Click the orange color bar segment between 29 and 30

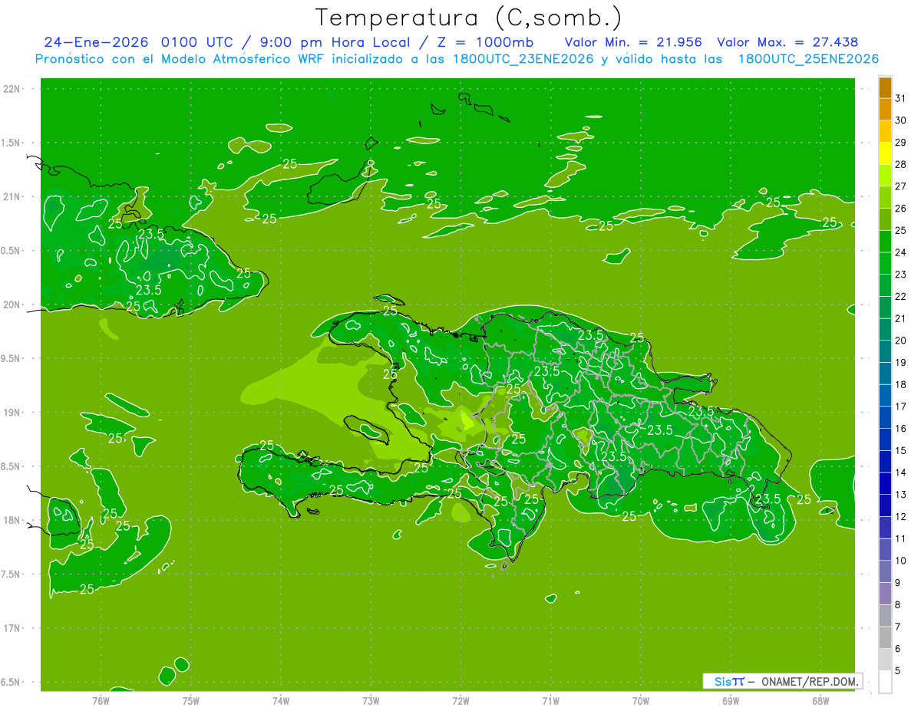(885, 131)
